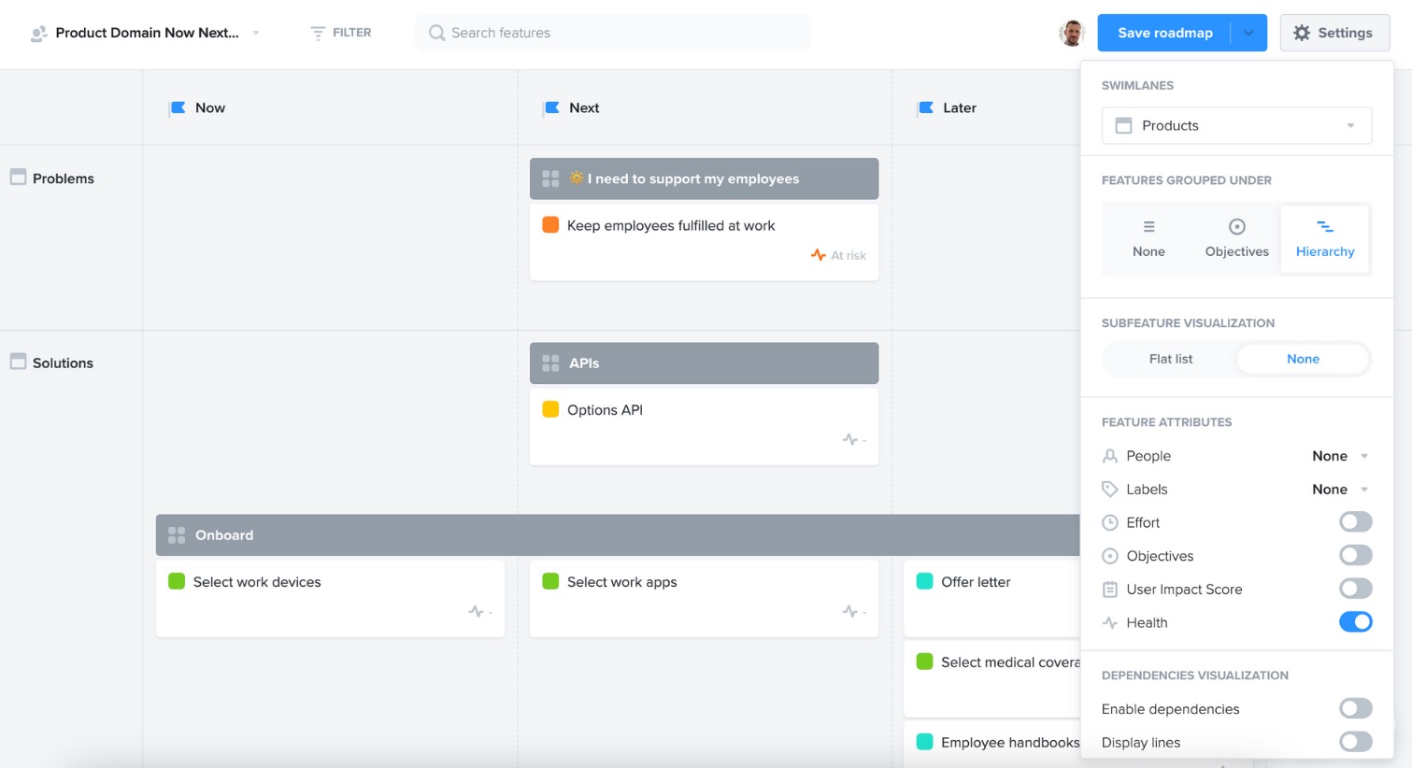
Task: Toggle the Effort switch on
Action: coord(1355,521)
